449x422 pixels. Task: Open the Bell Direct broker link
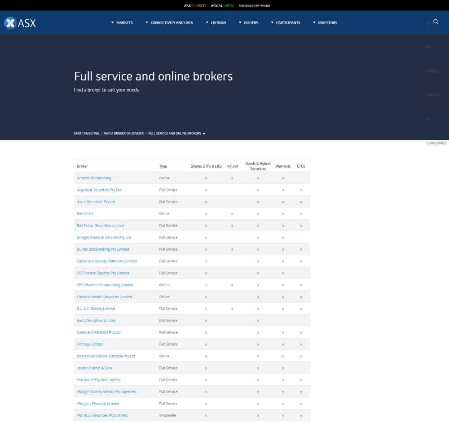(85, 213)
